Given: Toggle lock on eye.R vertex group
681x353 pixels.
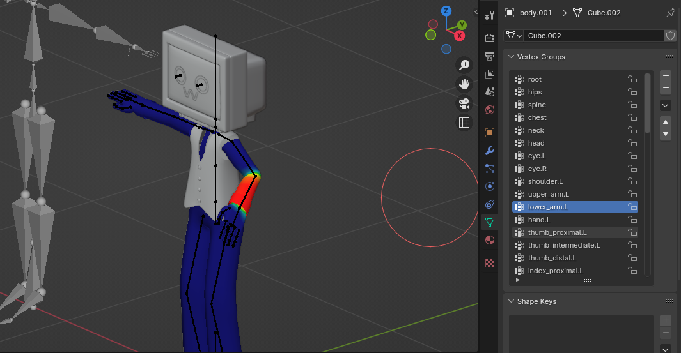Looking at the screenshot, I should pos(632,169).
